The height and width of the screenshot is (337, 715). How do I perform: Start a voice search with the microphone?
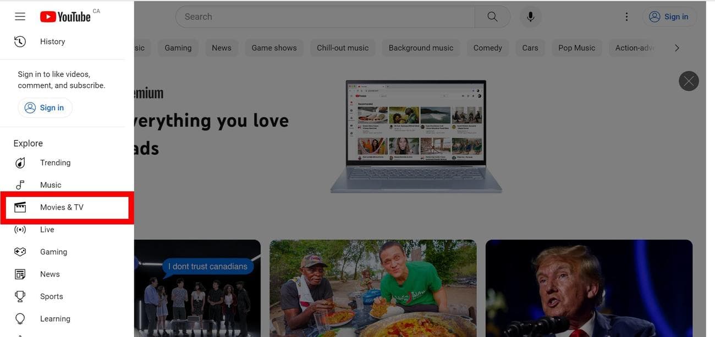click(x=530, y=16)
